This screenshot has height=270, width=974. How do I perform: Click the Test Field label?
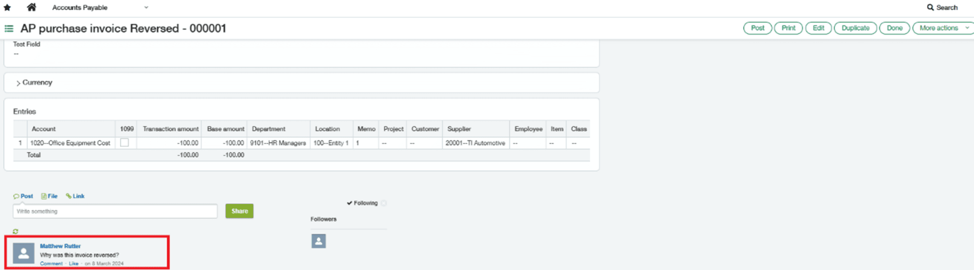click(27, 44)
